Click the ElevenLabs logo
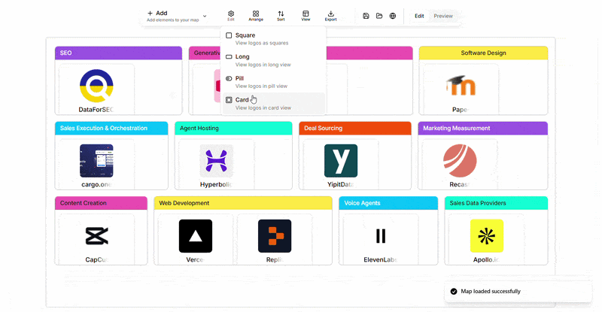 [x=381, y=236]
